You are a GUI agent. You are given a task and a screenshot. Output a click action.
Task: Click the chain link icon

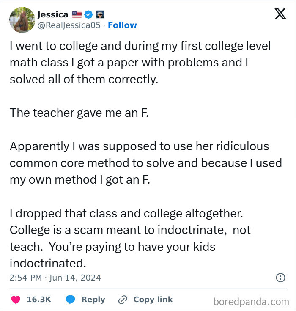click(123, 300)
